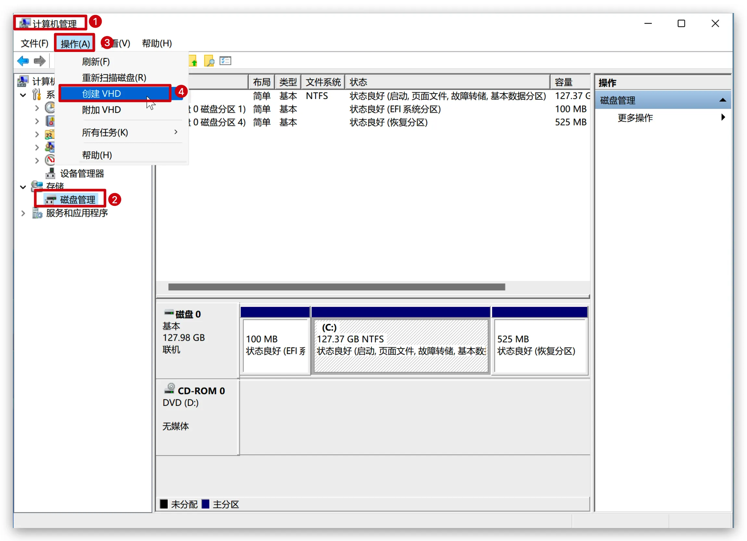Screen dimensions: 747x541
Task: Click the Shared Folders tree icon
Action: pyautogui.click(x=50, y=134)
